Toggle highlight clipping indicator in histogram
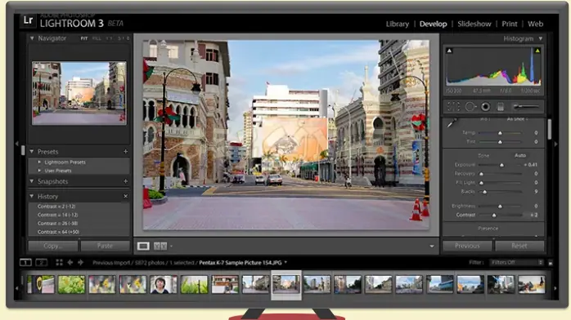 point(537,51)
